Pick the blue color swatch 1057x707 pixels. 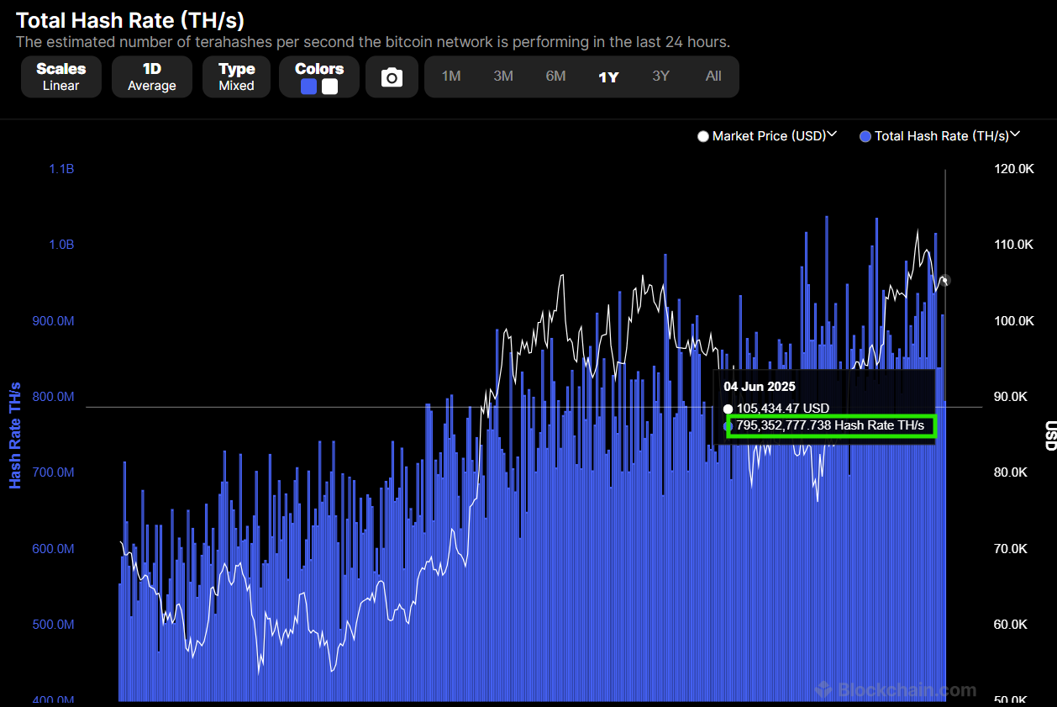(x=308, y=87)
